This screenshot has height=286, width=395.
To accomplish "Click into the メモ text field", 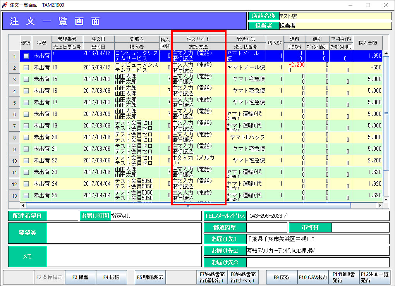I will 124,257.
